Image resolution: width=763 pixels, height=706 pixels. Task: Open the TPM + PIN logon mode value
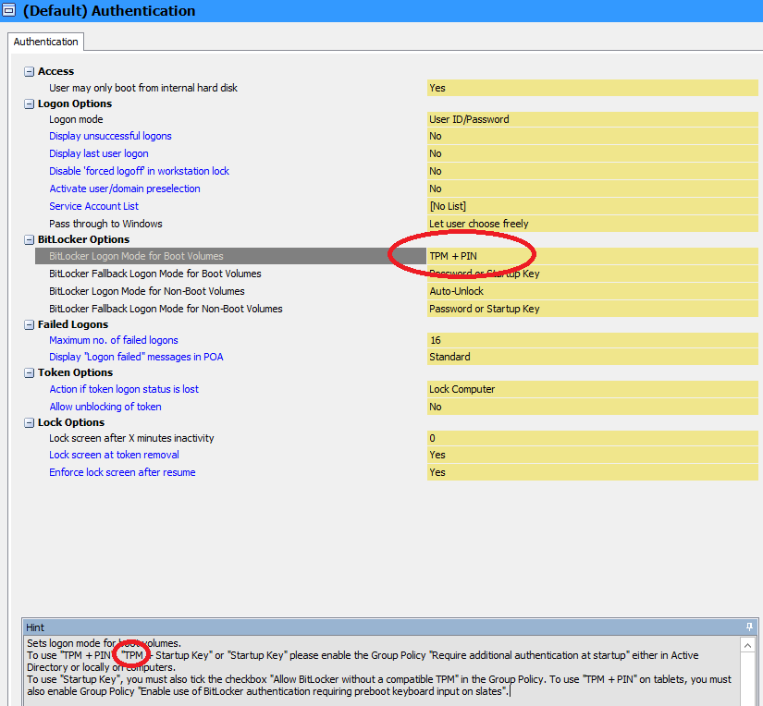click(x=592, y=256)
